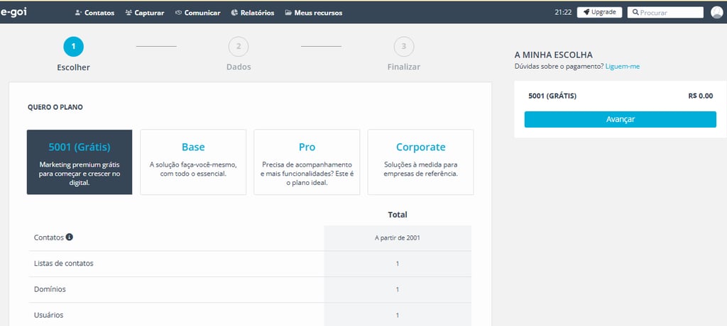Click the A MINHA ESCOLHA heading
Viewport: 727px width, 326px height.
pos(554,55)
